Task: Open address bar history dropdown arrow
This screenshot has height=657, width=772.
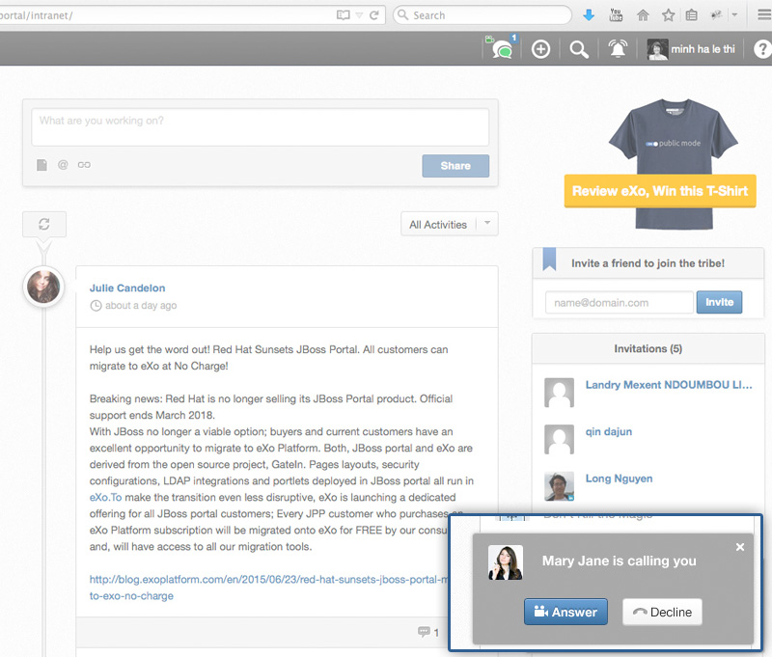Action: (359, 15)
